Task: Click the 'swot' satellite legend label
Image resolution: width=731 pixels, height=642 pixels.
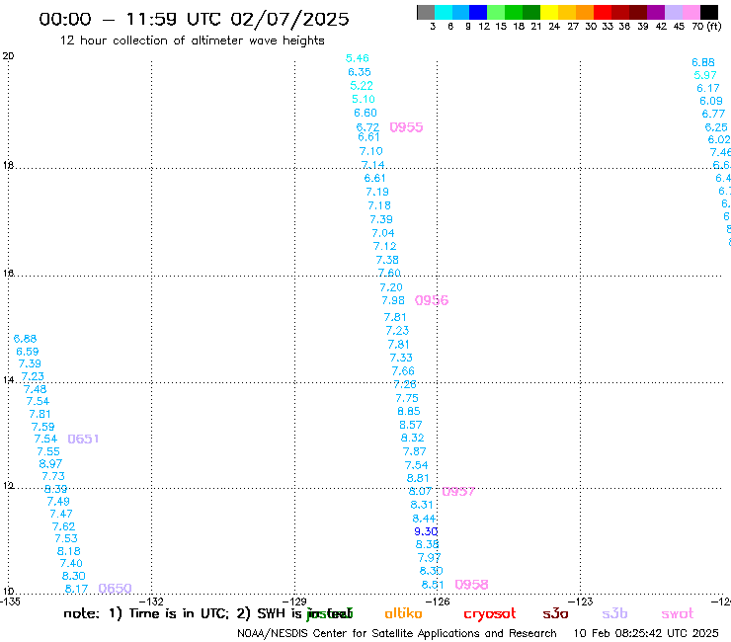Action: point(678,614)
